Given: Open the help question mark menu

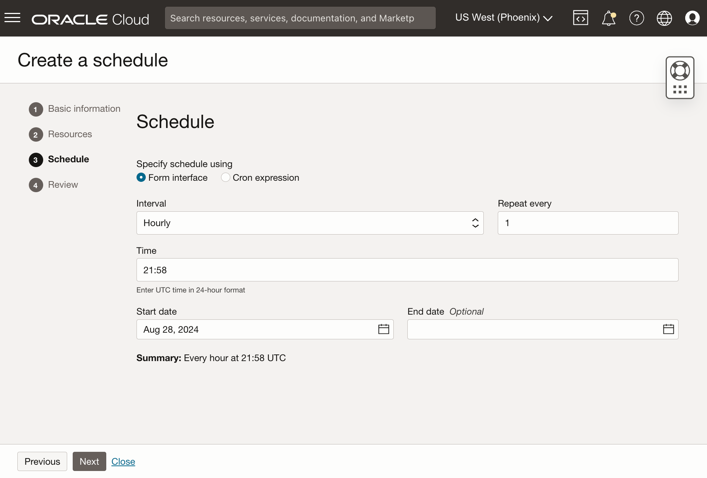Looking at the screenshot, I should tap(637, 18).
